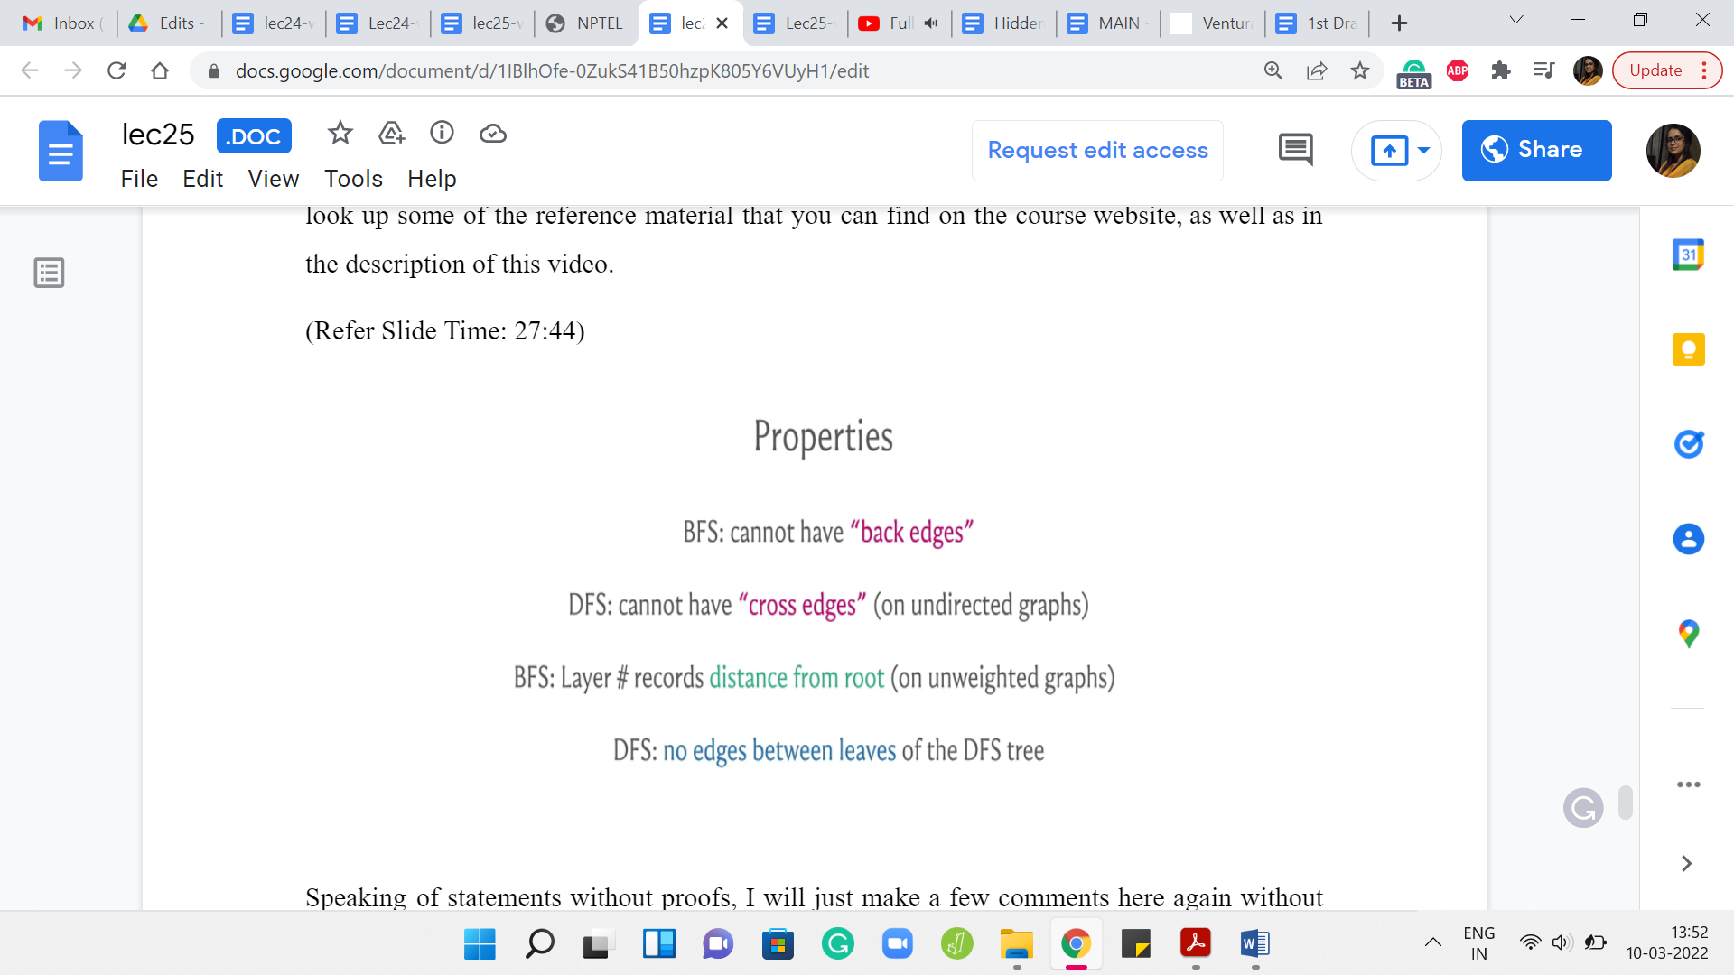Open Google Keep in side panel

1687,349
